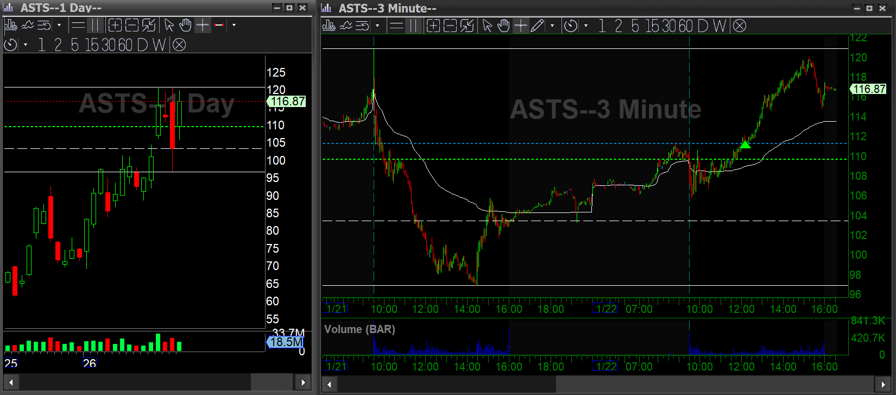This screenshot has height=395, width=896.
Task: Expand the dropdown after the reset icon in the 3 Minute chart
Action: [377, 26]
